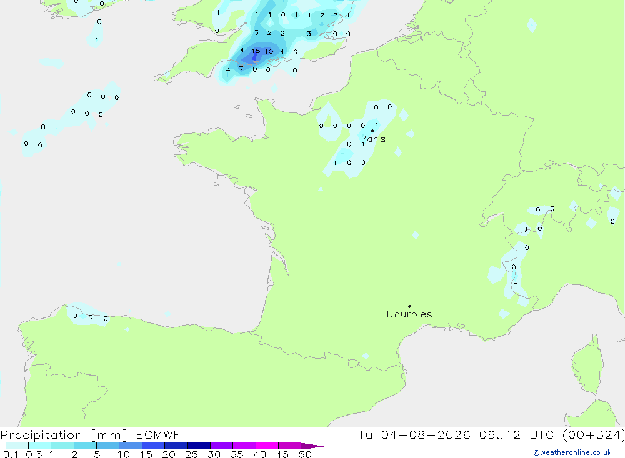Viewport: 625px width, 458px height.
Task: Click the 50+ mm arrow legend tip
Action: click(x=313, y=446)
